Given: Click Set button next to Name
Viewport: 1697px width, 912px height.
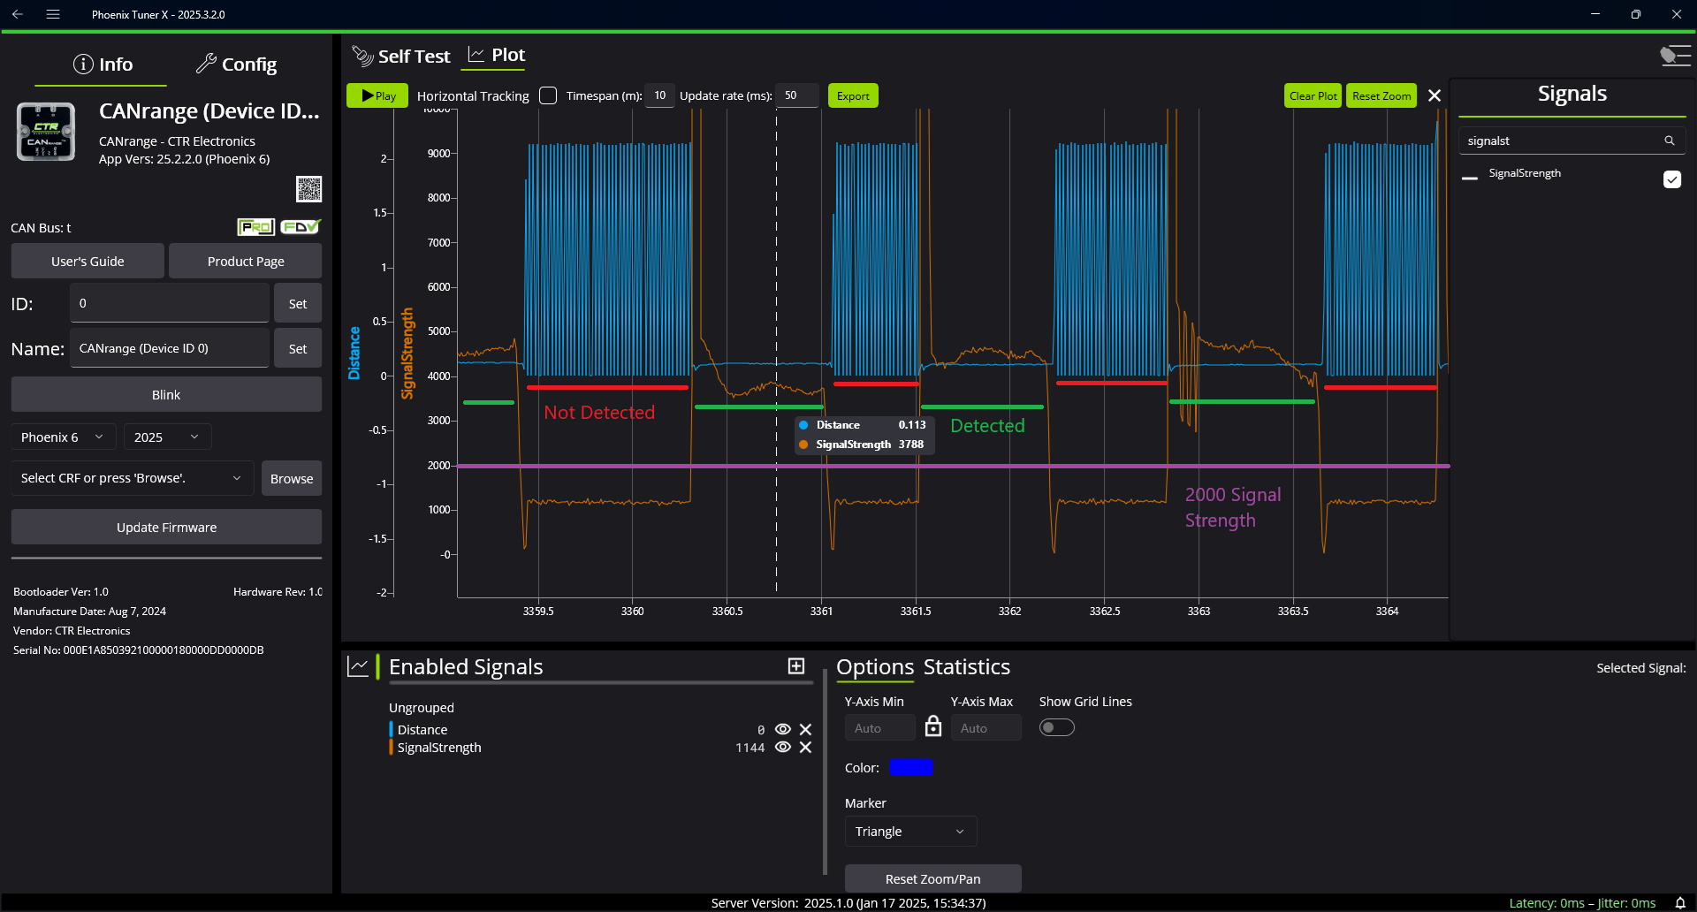Looking at the screenshot, I should (298, 349).
